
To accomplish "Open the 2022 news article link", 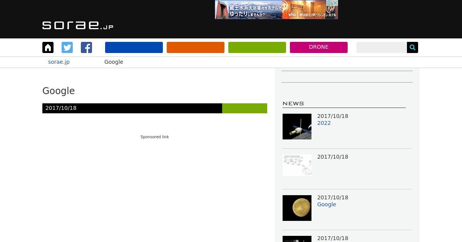I will 324,123.
